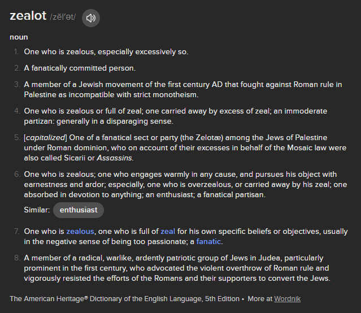Click the Jewish movement definition numbered 3
The image size is (361, 313).
click(182, 89)
